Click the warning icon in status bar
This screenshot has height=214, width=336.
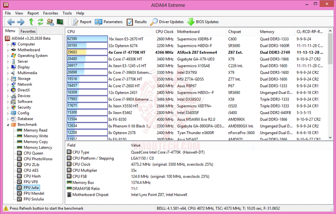[x=6, y=208]
